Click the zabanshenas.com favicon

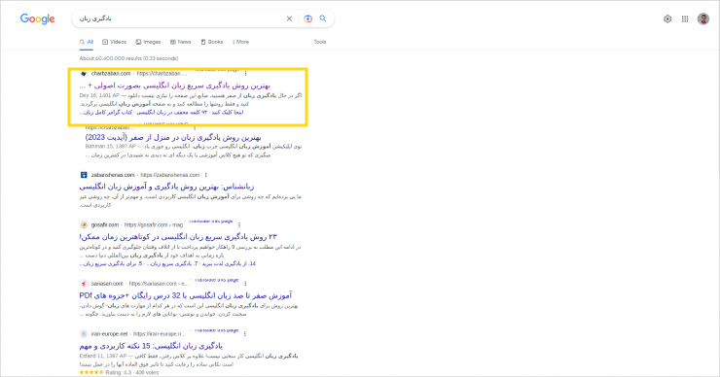84,175
